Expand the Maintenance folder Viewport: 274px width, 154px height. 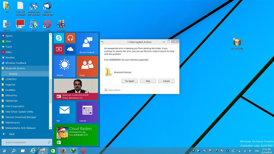(x=25, y=122)
